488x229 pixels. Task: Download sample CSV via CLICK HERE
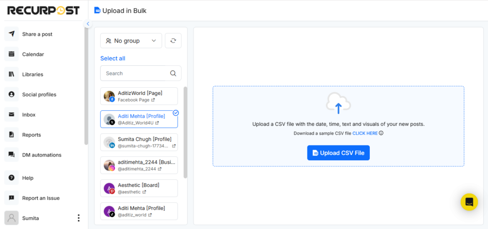365,134
